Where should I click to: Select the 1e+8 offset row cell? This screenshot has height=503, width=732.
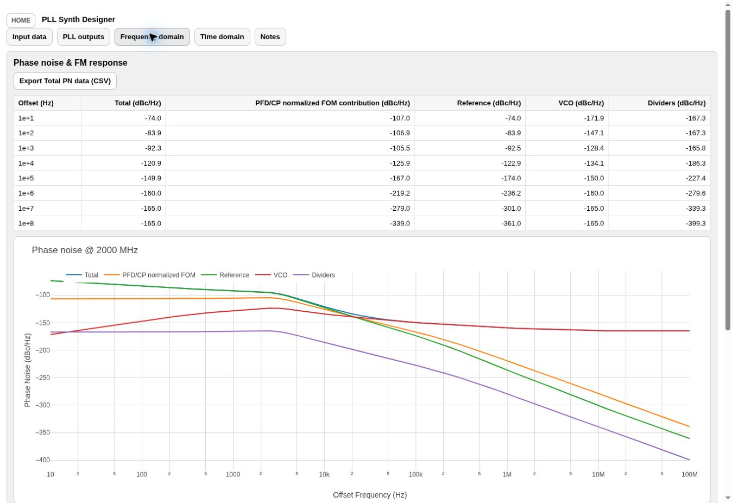coord(47,223)
